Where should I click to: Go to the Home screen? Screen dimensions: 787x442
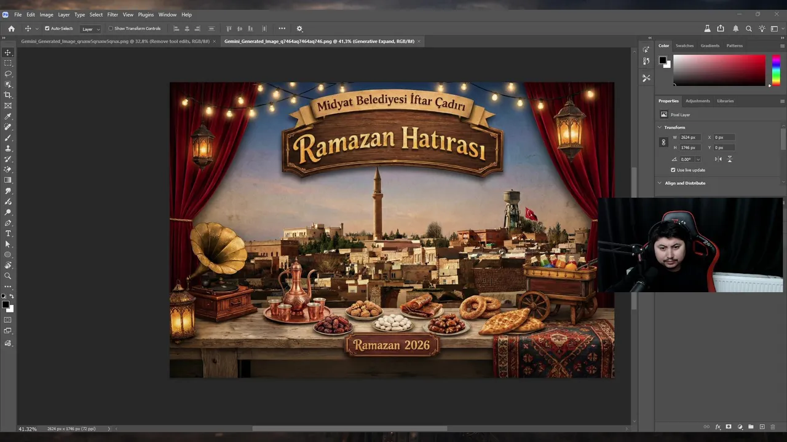pyautogui.click(x=11, y=28)
